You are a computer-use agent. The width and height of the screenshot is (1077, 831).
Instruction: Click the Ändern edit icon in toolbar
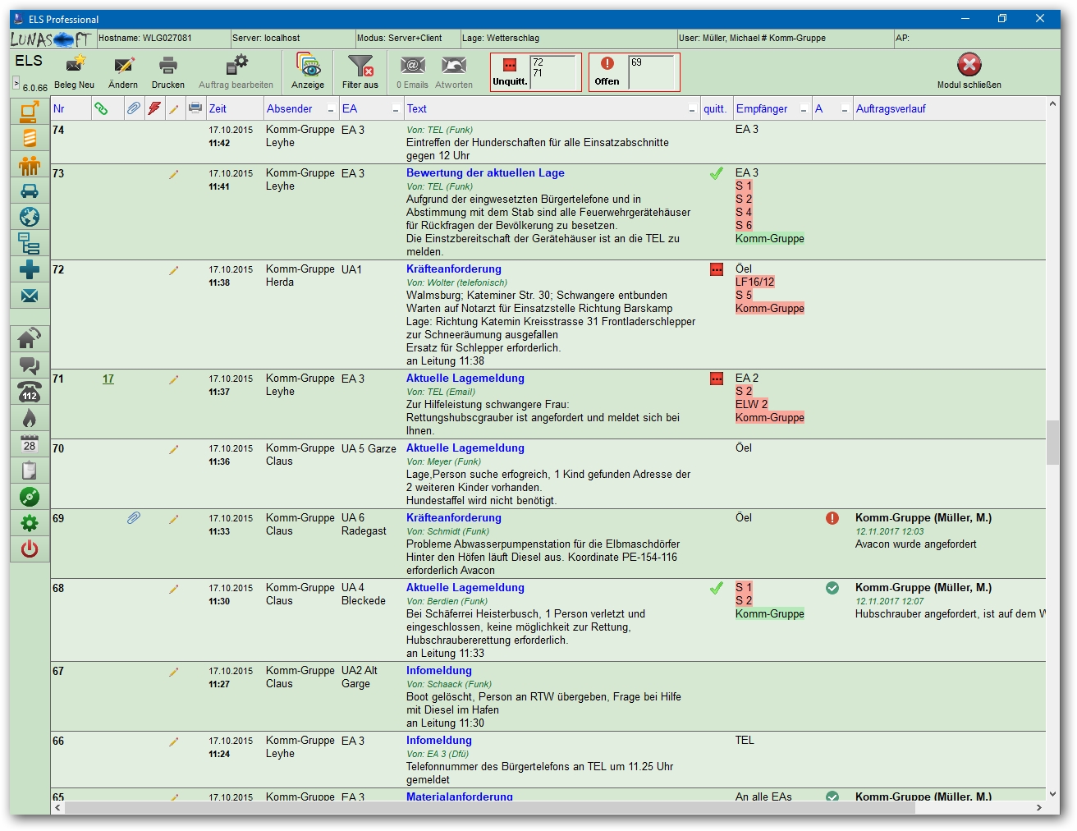point(123,66)
